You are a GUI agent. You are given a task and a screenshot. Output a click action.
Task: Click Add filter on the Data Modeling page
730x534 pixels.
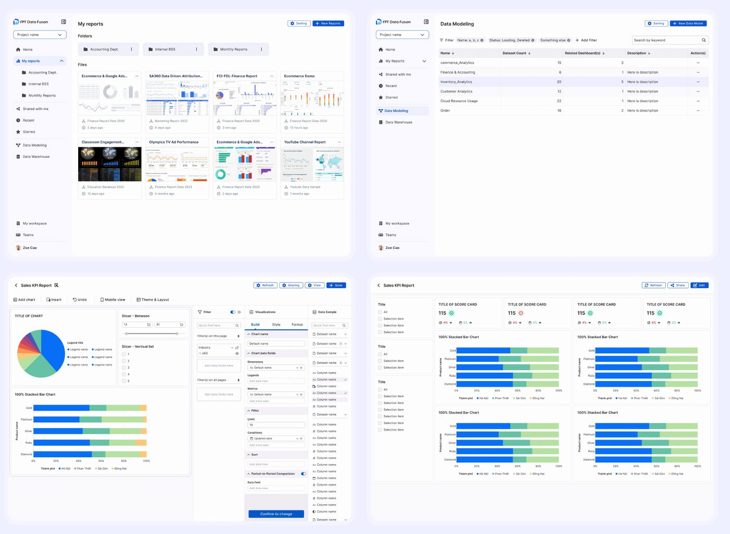click(x=587, y=40)
